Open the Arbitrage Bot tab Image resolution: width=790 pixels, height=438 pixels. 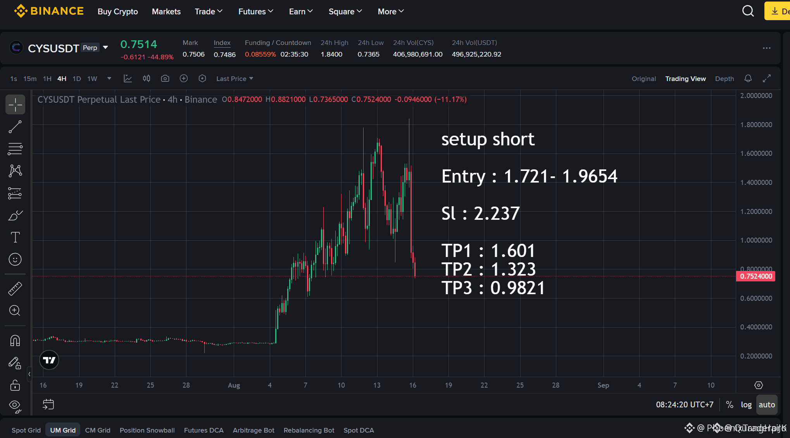pos(254,430)
